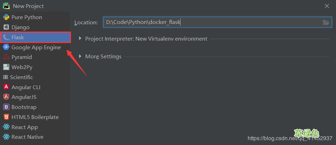Click the Flask horn icon
This screenshot has height=145, width=336.
(6, 37)
